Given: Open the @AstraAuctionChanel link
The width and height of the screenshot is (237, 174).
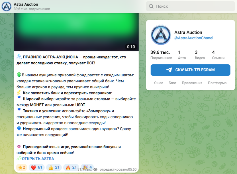Looking at the screenshot, I should [x=194, y=38].
